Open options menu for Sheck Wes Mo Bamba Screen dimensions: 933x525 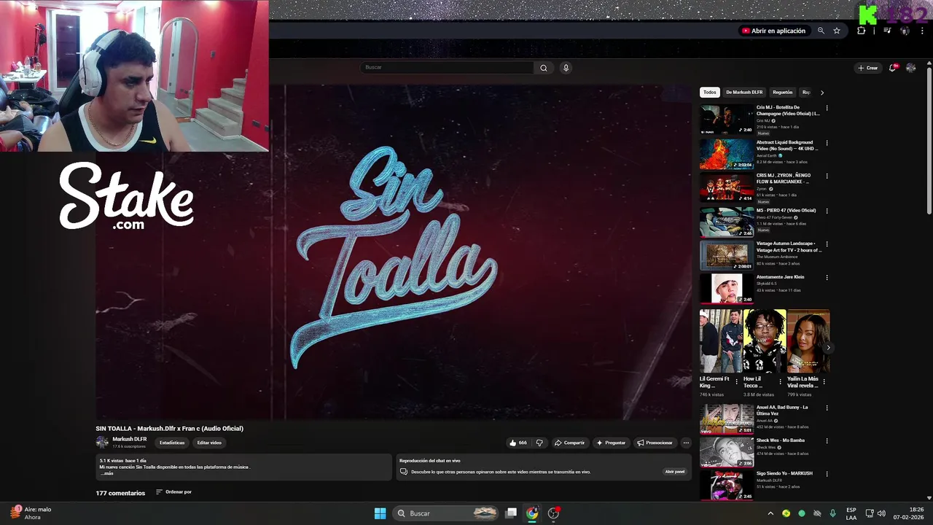click(827, 441)
